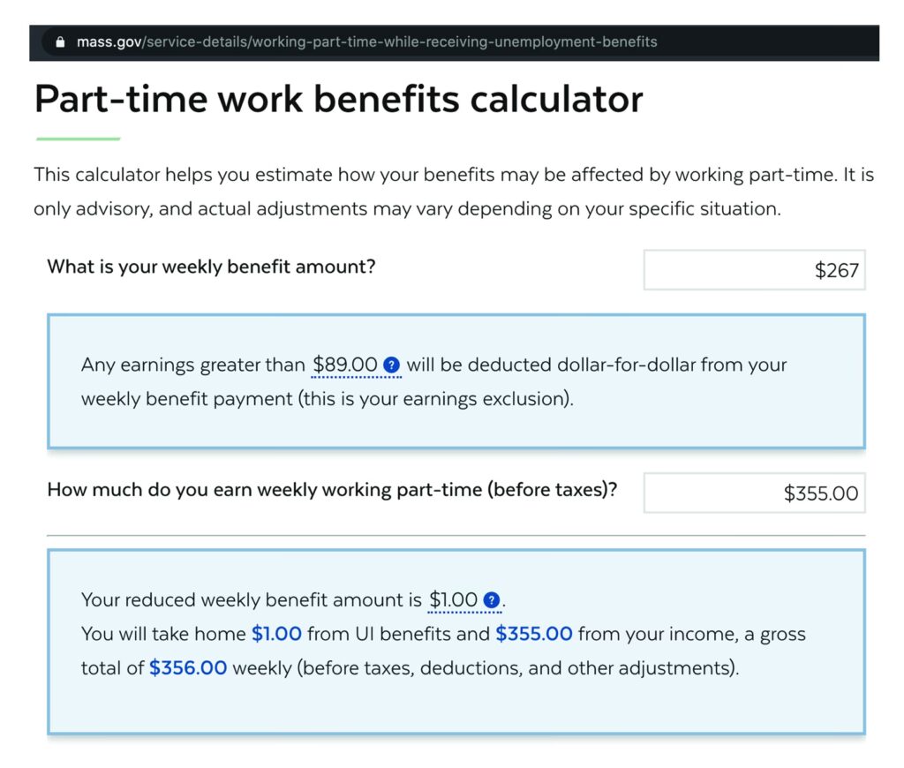This screenshot has width=904, height=768.
Task: Click the "What is your weekly benefit amount?" label
Action: [211, 266]
